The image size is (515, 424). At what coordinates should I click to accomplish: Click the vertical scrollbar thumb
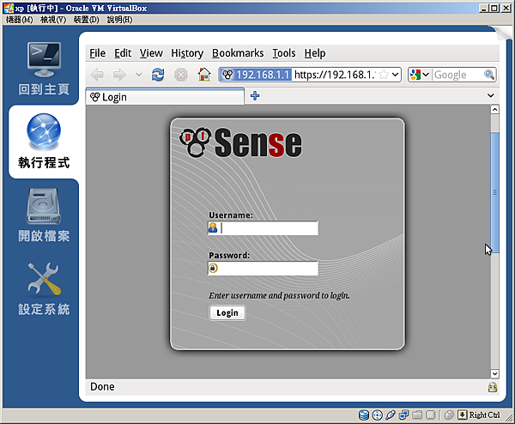(494, 192)
